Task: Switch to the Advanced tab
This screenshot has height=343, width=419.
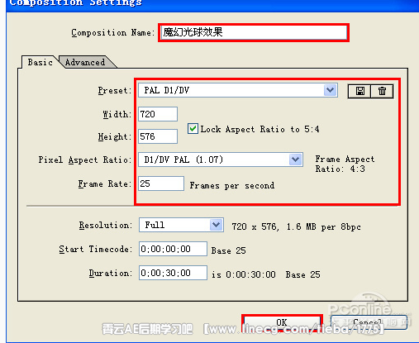Action: 85,62
